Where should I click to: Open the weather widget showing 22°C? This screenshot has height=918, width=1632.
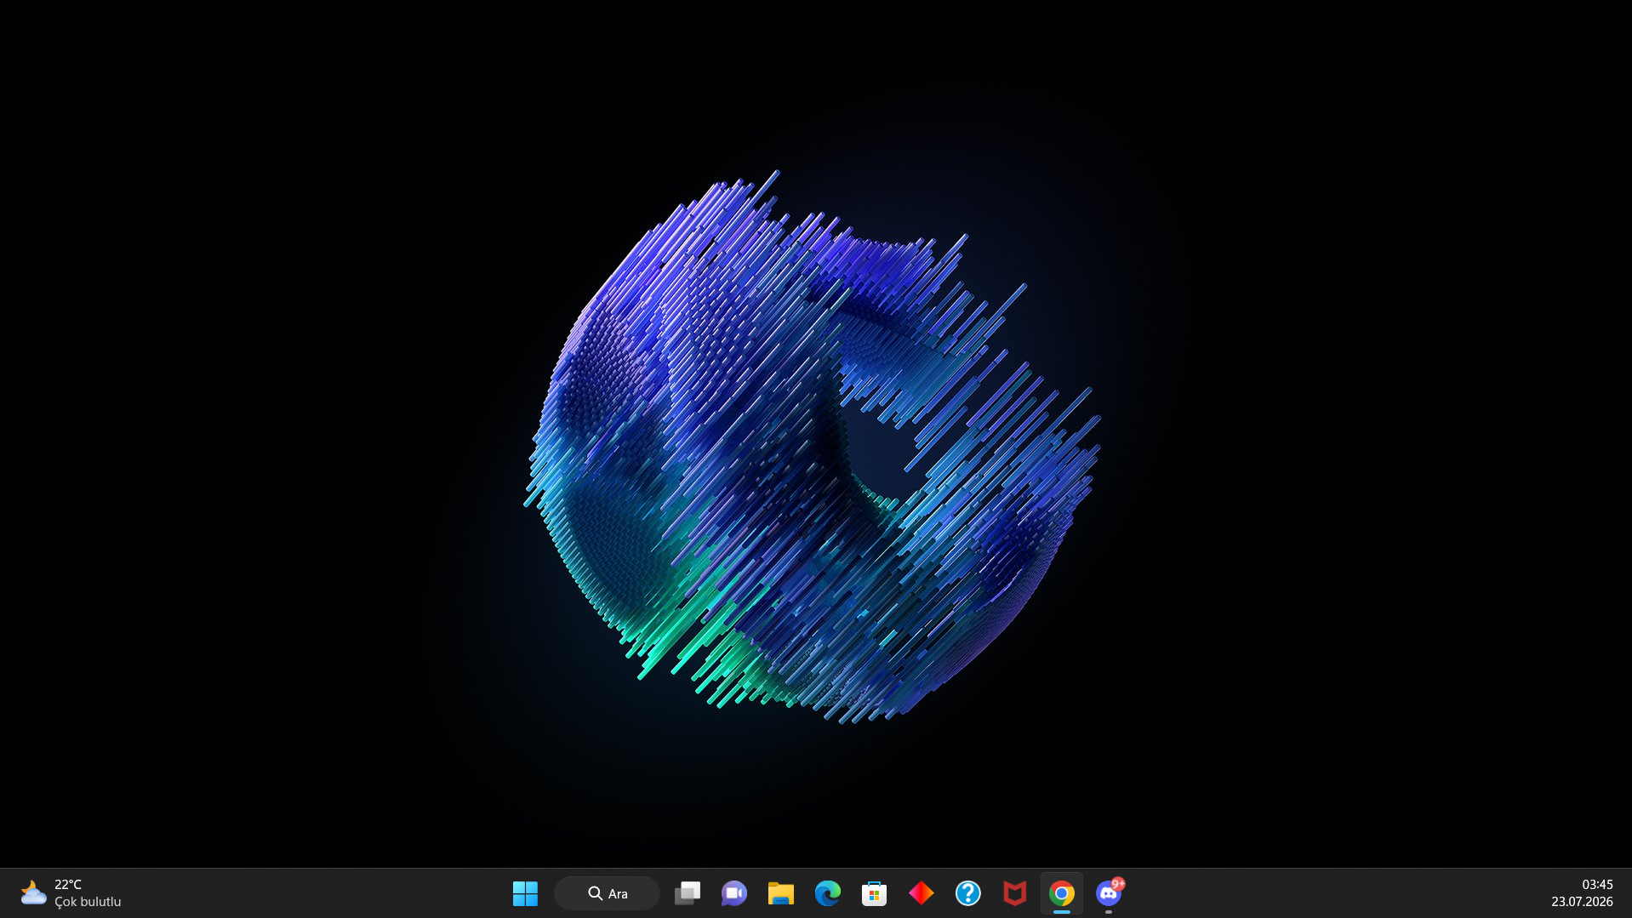click(71, 893)
